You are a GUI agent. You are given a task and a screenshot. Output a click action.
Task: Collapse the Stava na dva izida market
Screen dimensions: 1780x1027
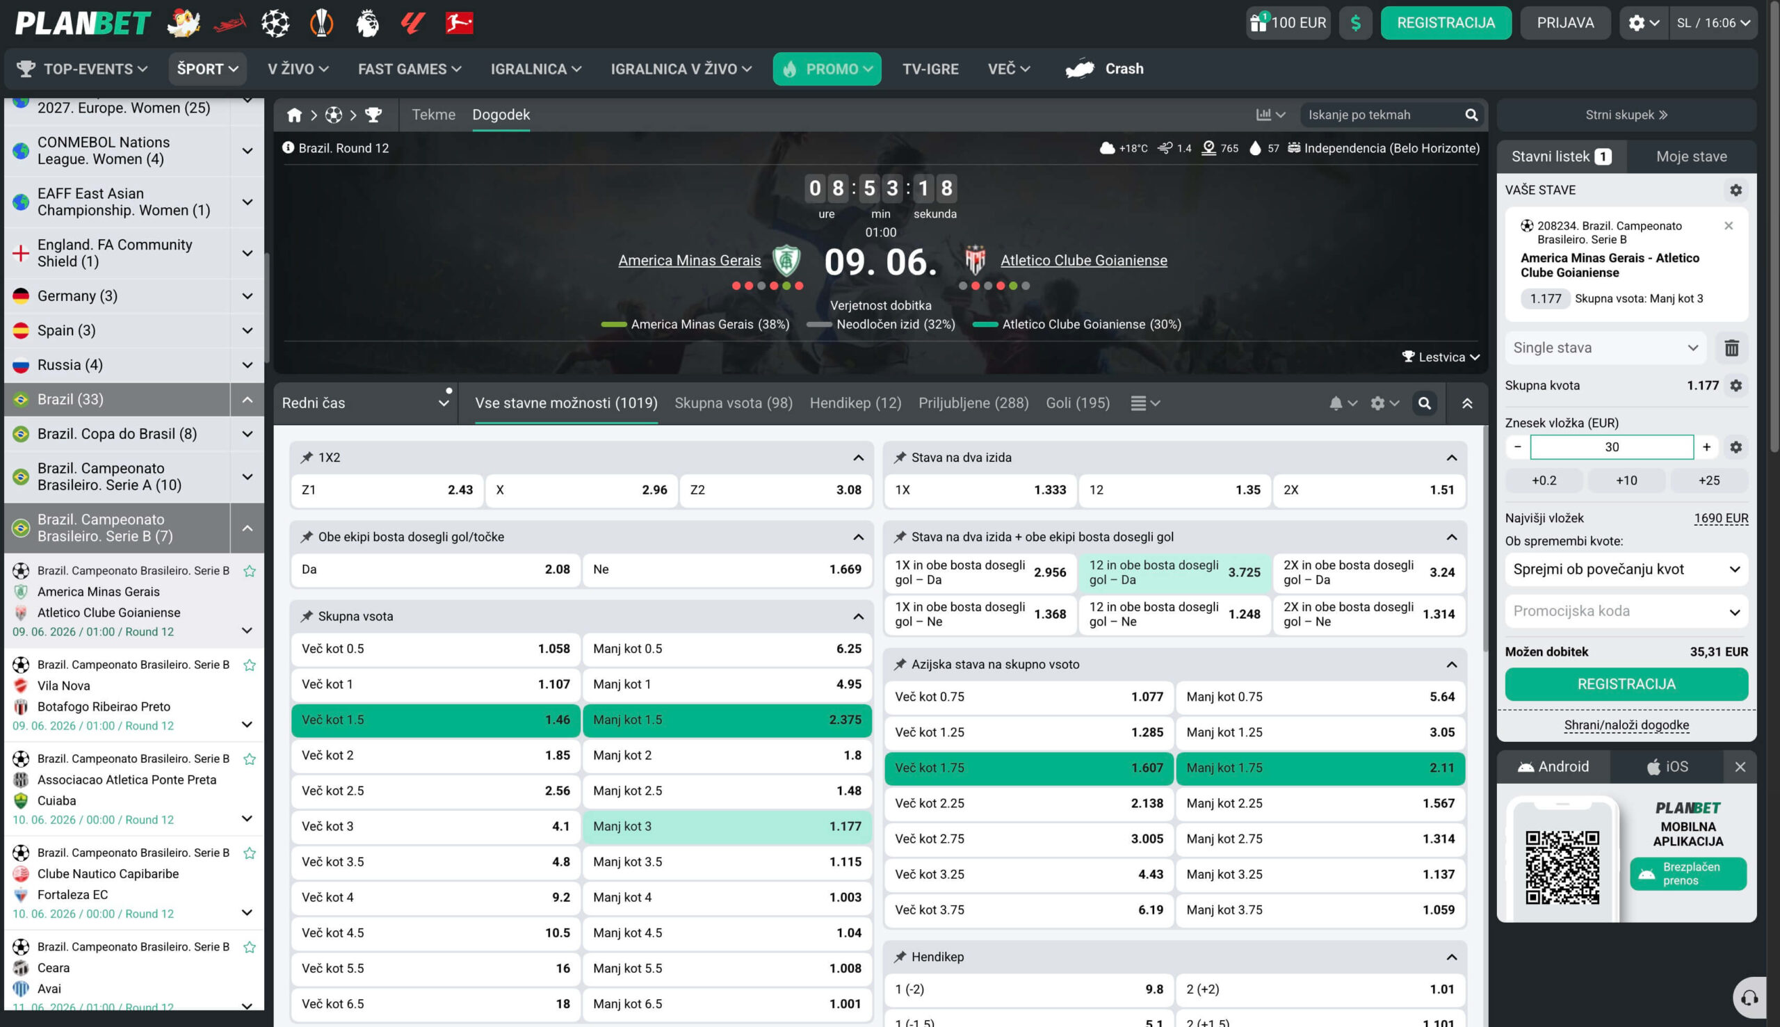coord(1451,458)
